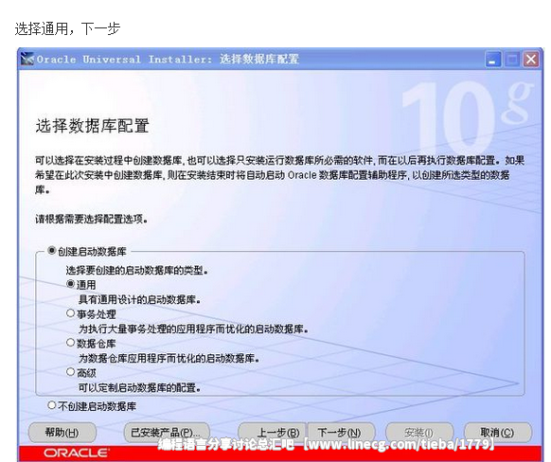Click text 具有通用设计的启动数据库。
551x462 pixels.
pos(139,300)
